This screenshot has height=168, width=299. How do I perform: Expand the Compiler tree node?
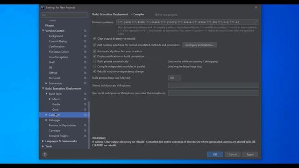[x=46, y=115]
